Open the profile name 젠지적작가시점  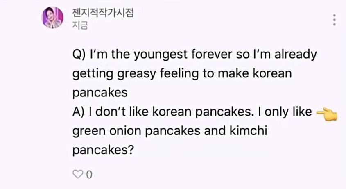pyautogui.click(x=103, y=12)
